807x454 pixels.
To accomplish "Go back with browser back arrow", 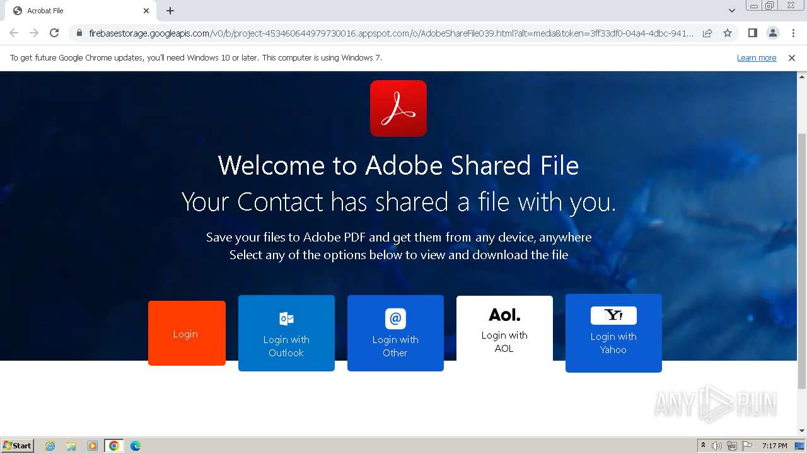I will (x=14, y=33).
